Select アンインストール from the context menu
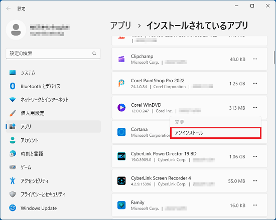This screenshot has height=220, width=276. [x=216, y=133]
